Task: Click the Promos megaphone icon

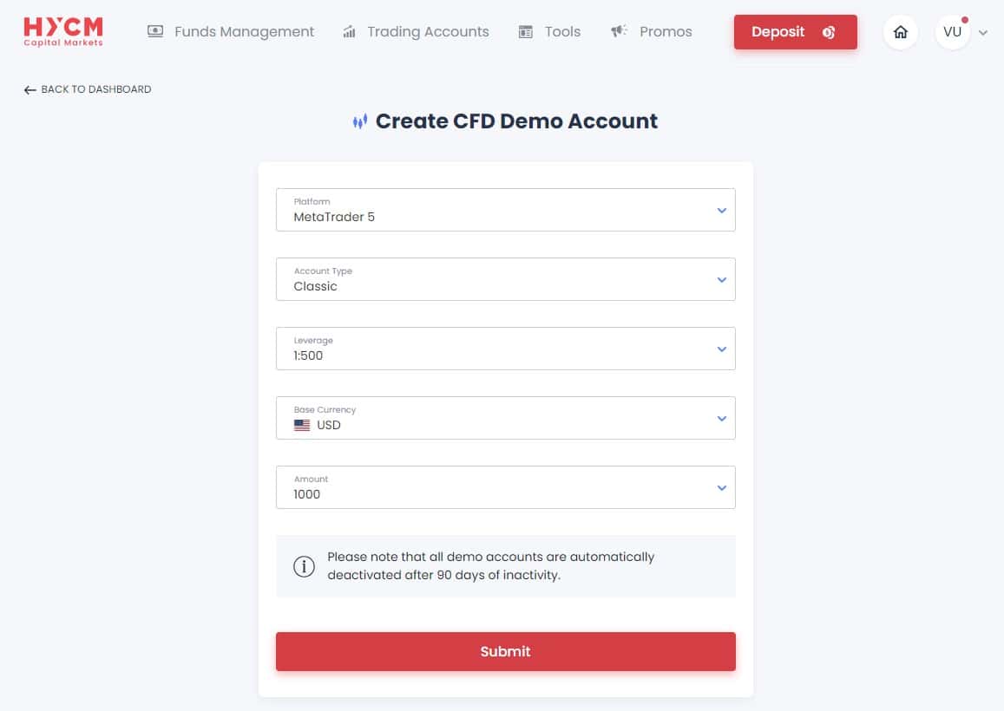Action: click(x=619, y=30)
